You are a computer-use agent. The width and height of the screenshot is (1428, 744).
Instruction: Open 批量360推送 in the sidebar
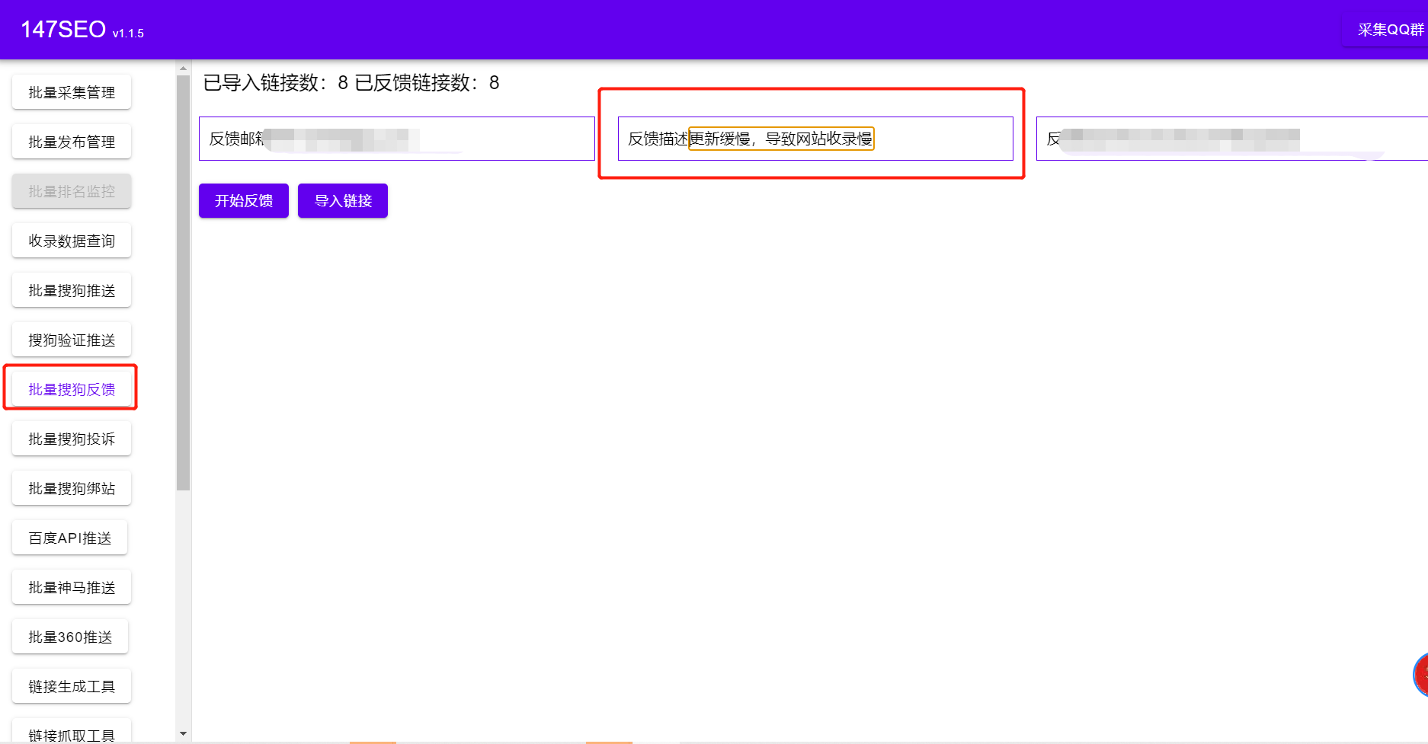click(x=70, y=637)
